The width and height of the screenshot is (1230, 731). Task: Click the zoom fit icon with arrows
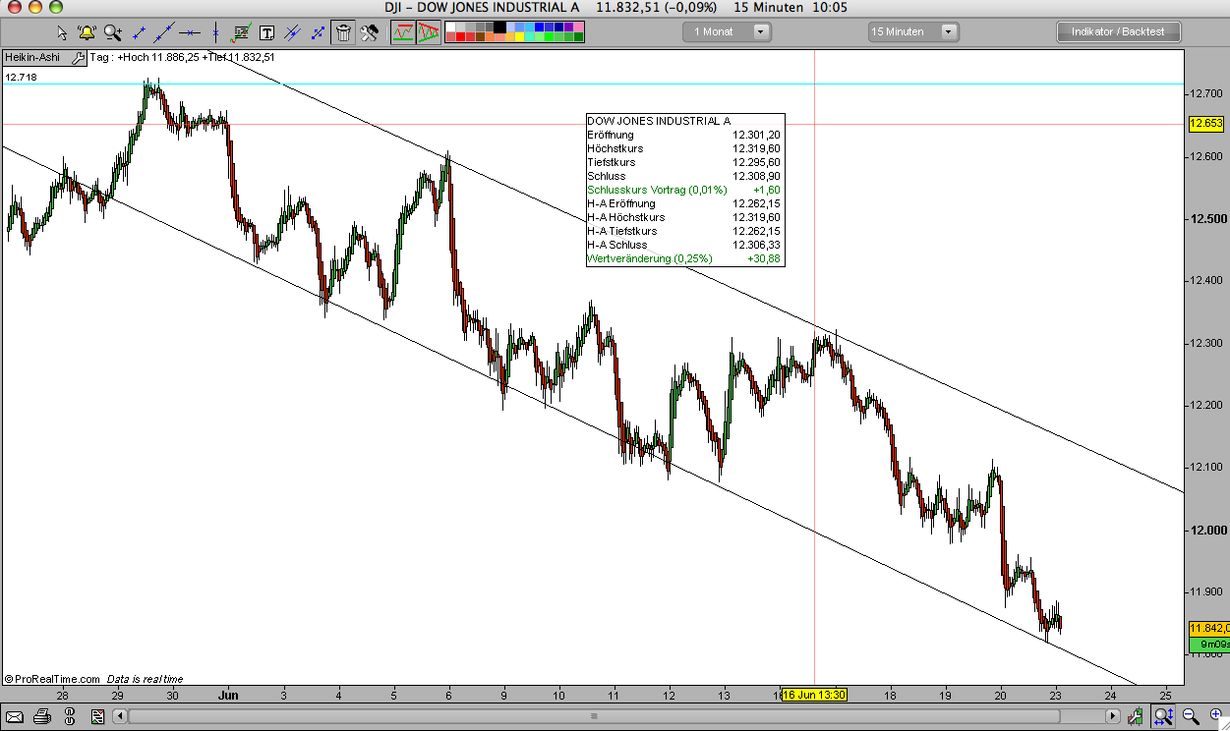pyautogui.click(x=1163, y=716)
